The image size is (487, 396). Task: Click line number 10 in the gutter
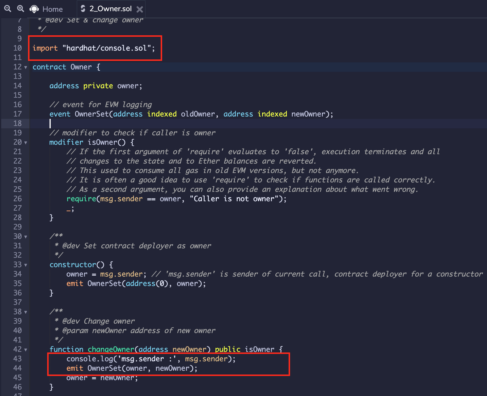(18, 48)
